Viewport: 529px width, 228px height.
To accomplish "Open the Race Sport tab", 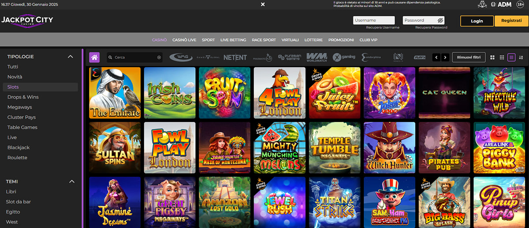I will coord(264,40).
